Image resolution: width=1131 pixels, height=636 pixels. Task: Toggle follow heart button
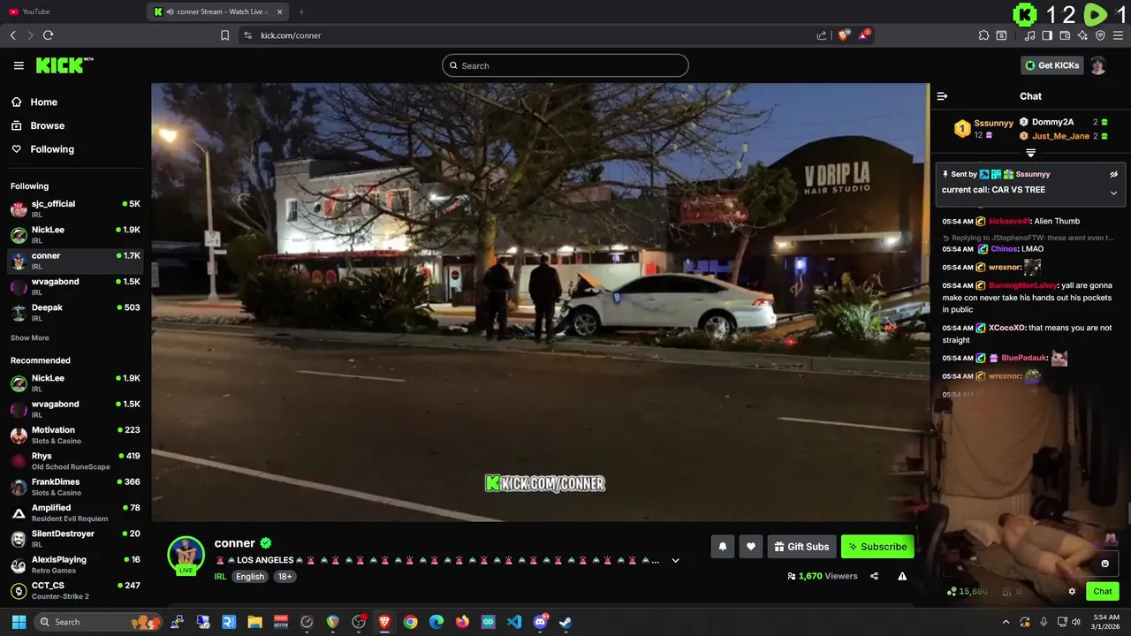751,547
